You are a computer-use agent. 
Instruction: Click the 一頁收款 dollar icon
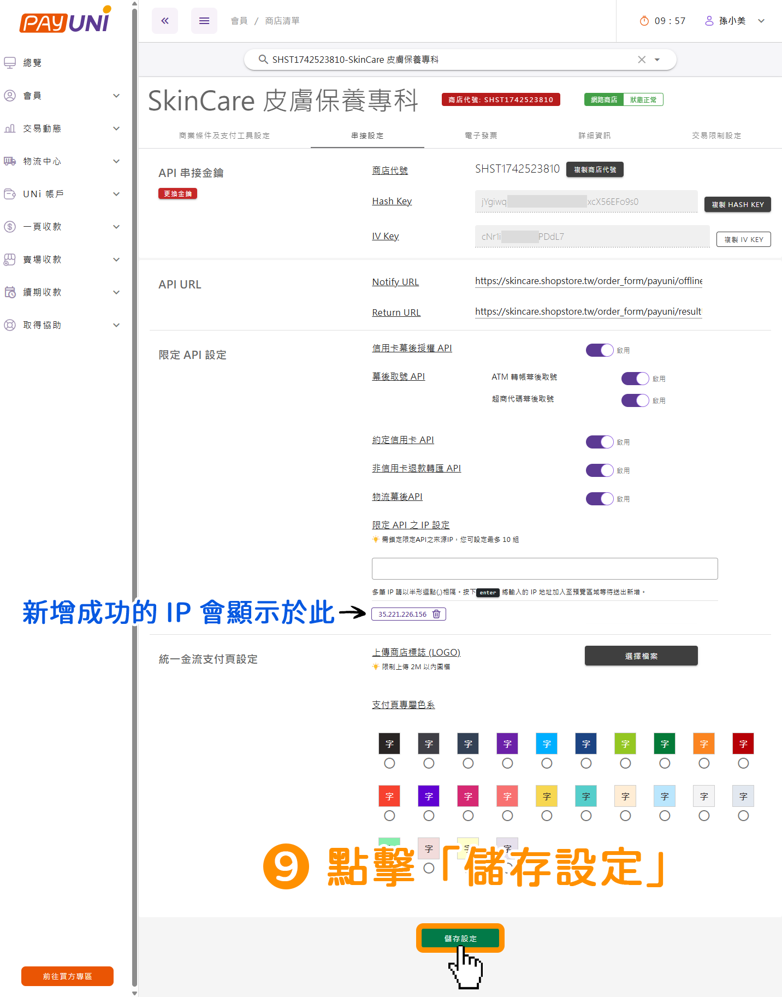10,227
